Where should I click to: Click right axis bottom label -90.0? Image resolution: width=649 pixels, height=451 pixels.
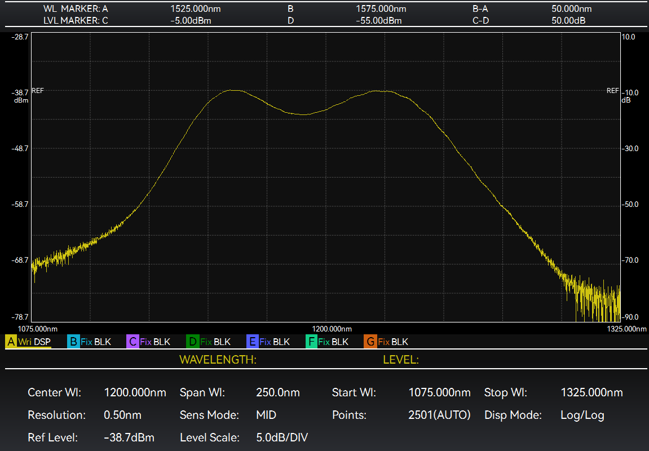pyautogui.click(x=630, y=317)
